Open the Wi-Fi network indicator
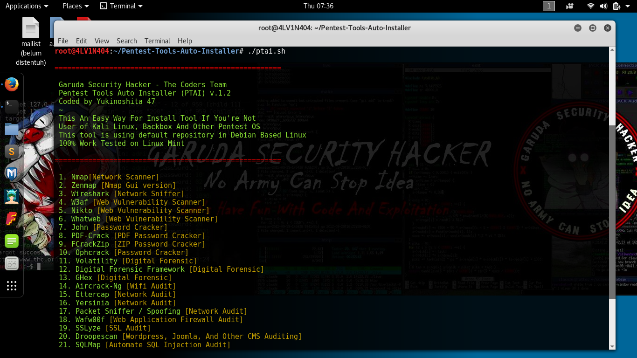 [x=591, y=6]
